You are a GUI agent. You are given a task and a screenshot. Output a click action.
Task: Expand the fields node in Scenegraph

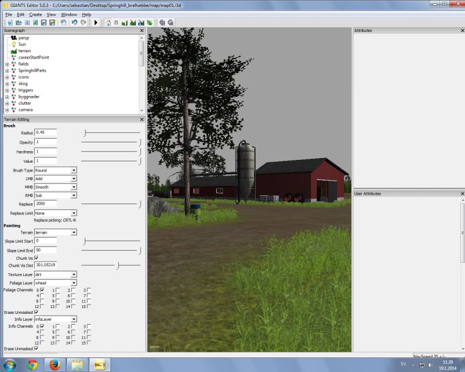point(7,64)
